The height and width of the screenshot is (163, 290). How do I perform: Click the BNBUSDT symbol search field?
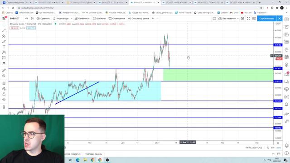(x=15, y=19)
